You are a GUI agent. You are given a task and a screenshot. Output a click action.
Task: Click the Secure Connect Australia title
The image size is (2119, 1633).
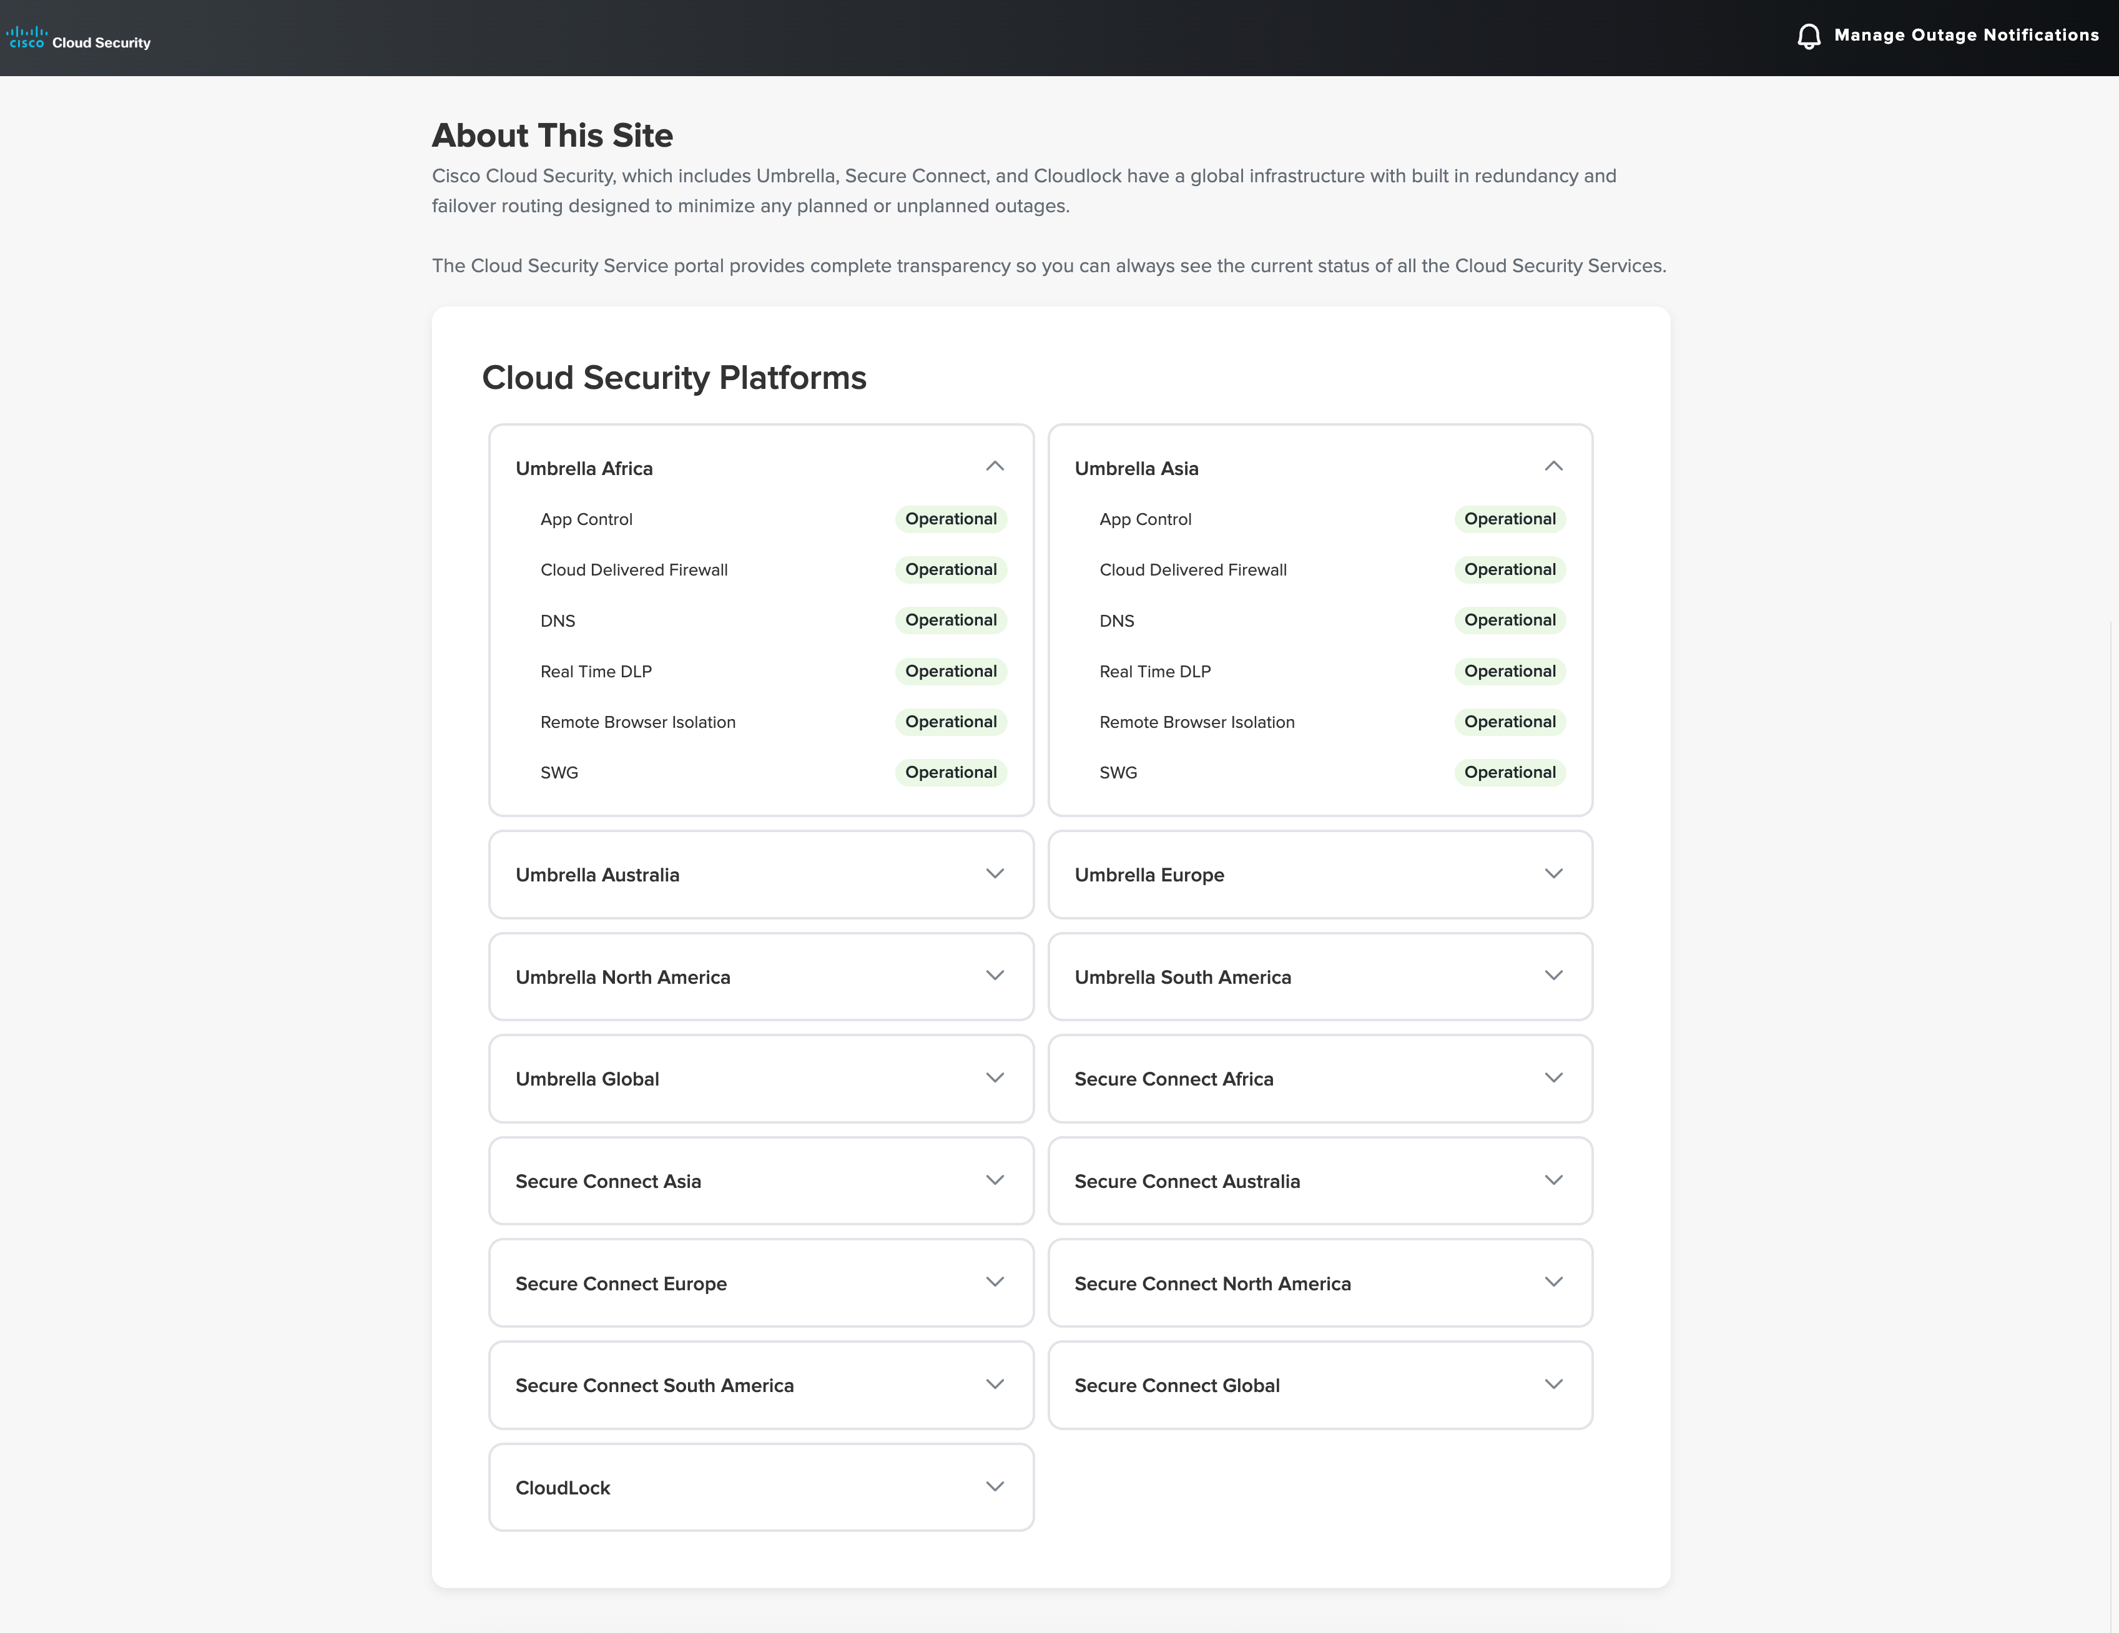click(1187, 1182)
